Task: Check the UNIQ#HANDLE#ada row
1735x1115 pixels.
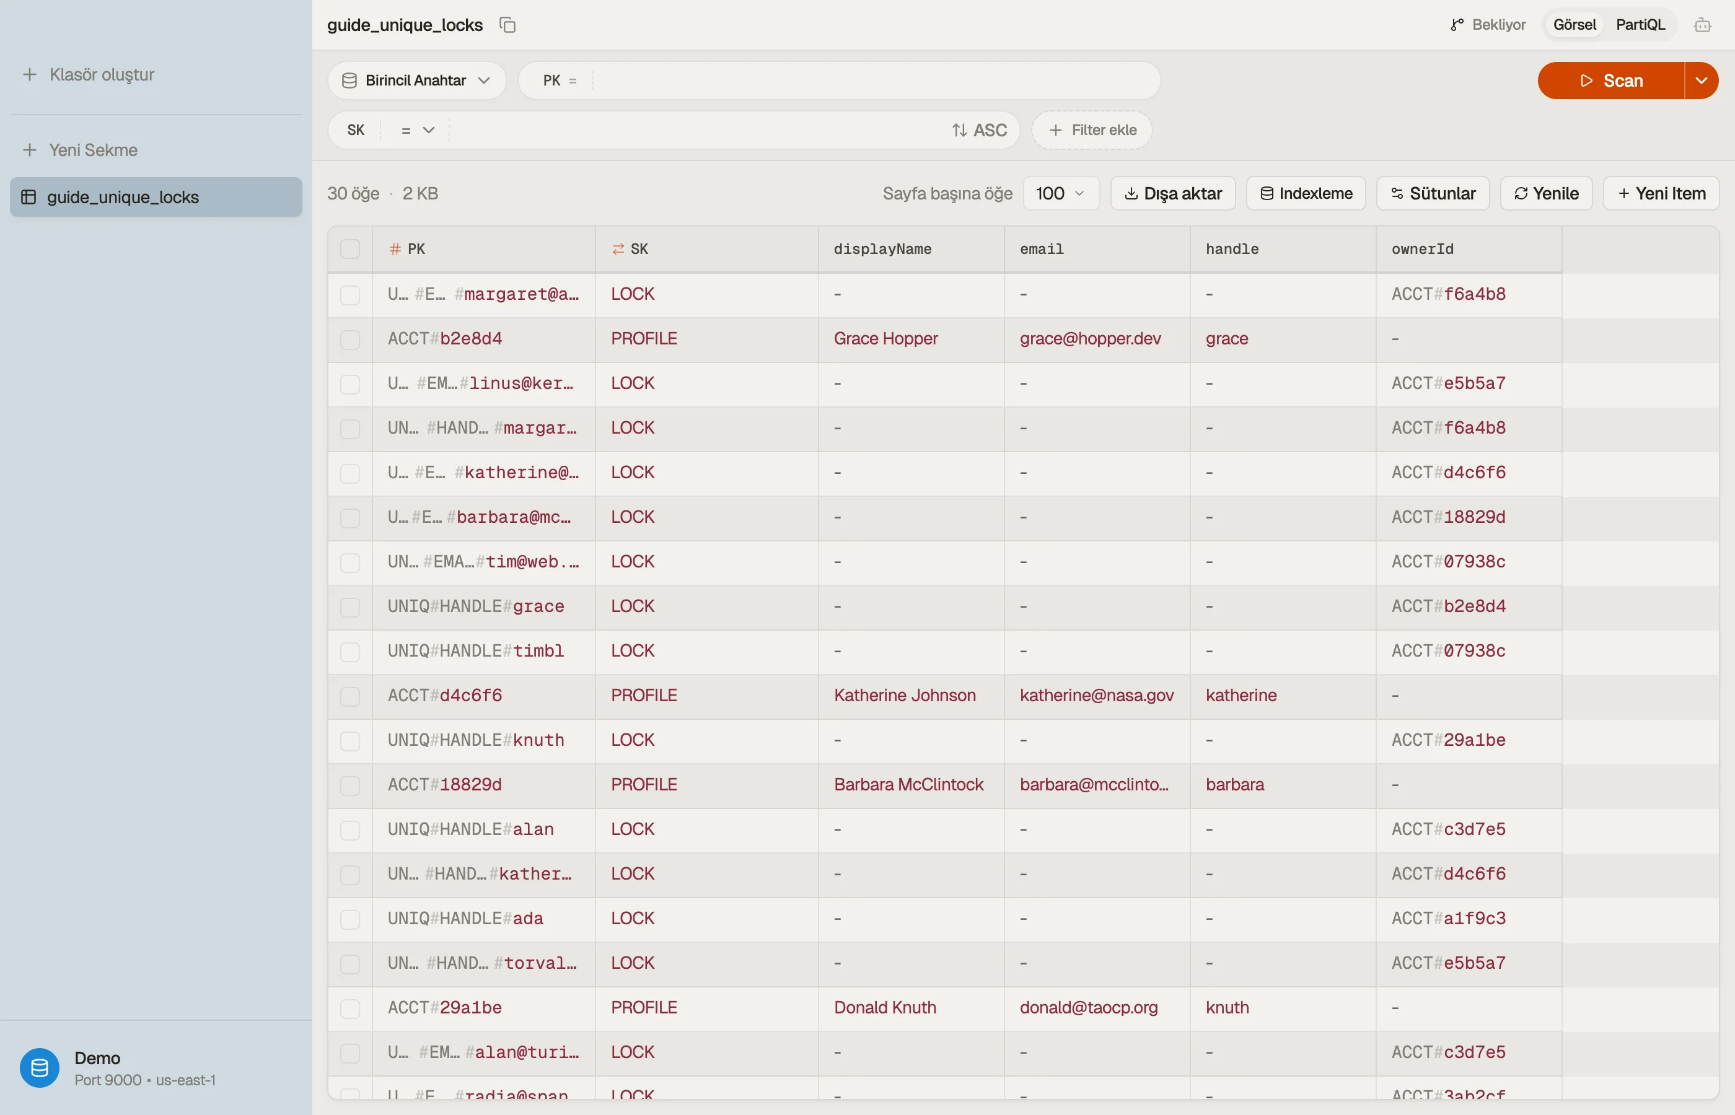Action: point(349,919)
